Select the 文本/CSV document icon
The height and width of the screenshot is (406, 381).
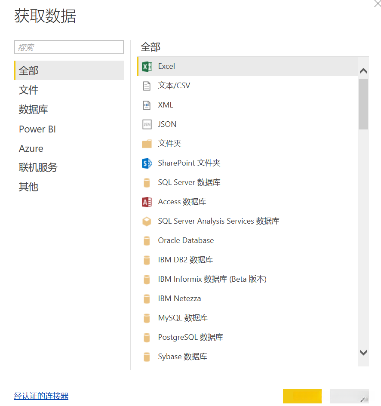tap(147, 86)
